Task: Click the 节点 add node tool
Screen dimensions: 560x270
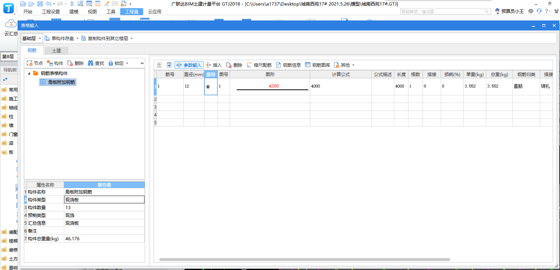Action: [35, 63]
